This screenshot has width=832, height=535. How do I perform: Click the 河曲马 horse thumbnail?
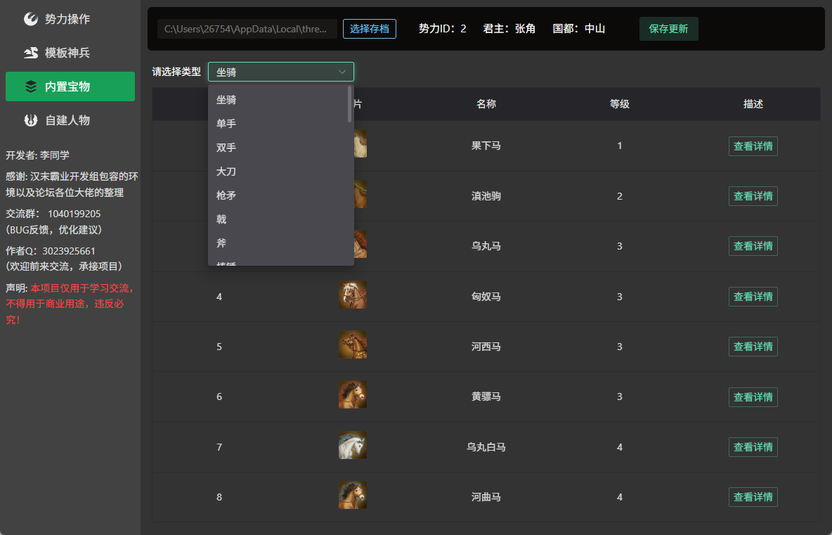353,495
